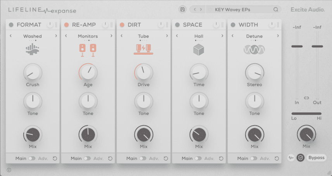Enable the SPACE module power button

click(177, 25)
